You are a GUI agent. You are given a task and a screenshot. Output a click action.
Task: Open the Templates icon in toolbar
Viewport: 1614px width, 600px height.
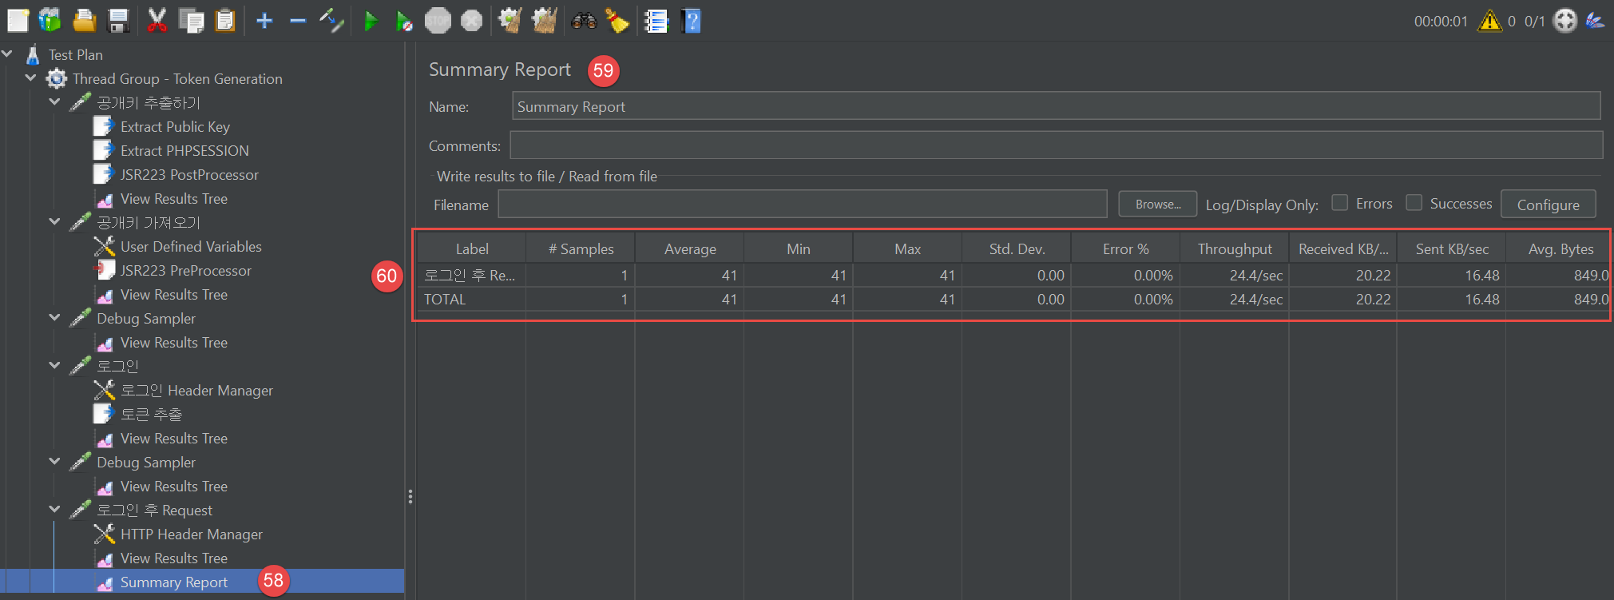(x=50, y=21)
